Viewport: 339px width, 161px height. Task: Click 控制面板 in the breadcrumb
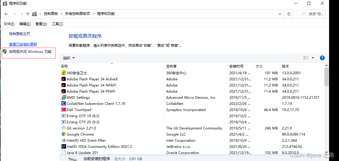(51, 14)
